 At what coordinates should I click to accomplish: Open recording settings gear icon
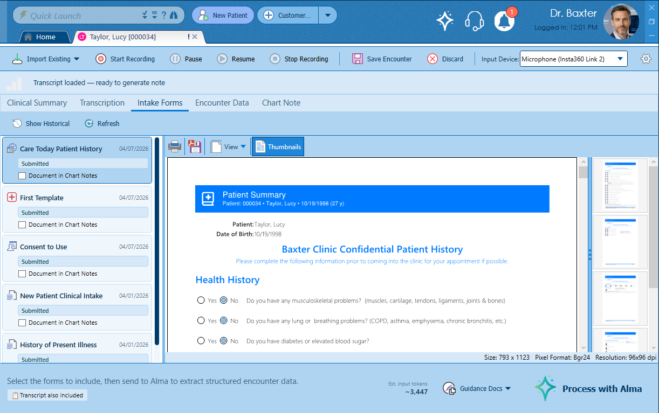coord(646,59)
